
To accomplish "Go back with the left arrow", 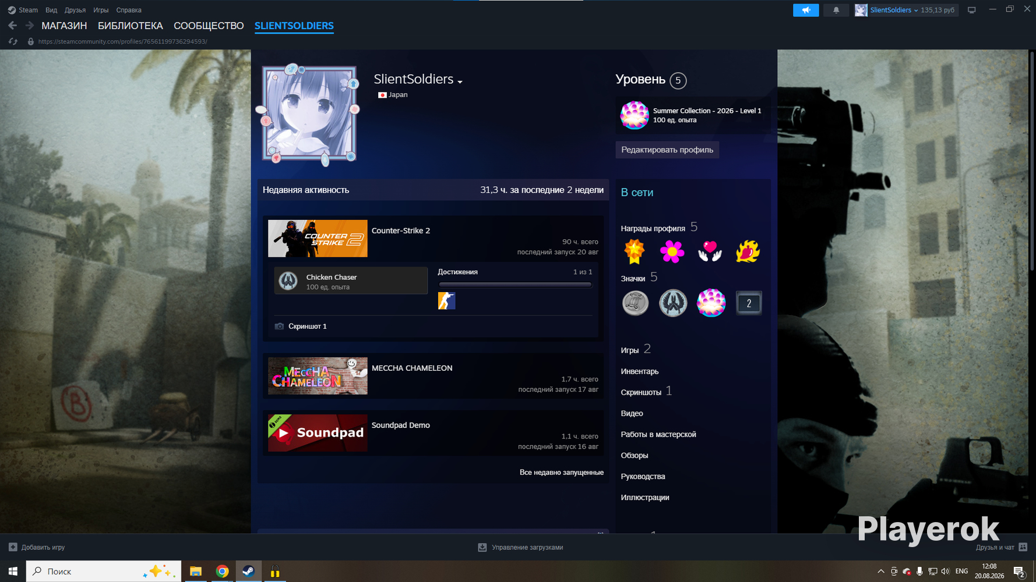I will 12,26.
